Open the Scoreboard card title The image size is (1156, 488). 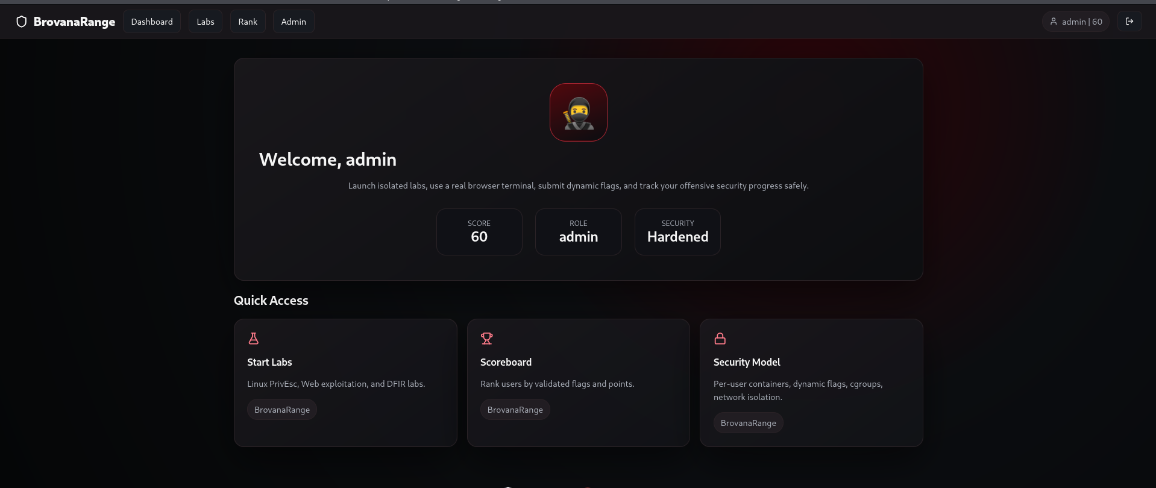tap(506, 362)
